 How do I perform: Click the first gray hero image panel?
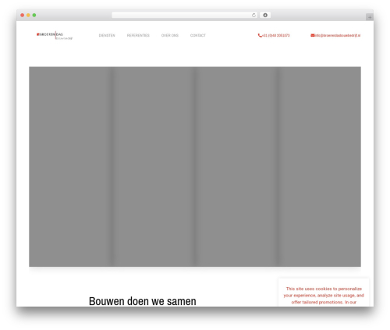(x=70, y=167)
